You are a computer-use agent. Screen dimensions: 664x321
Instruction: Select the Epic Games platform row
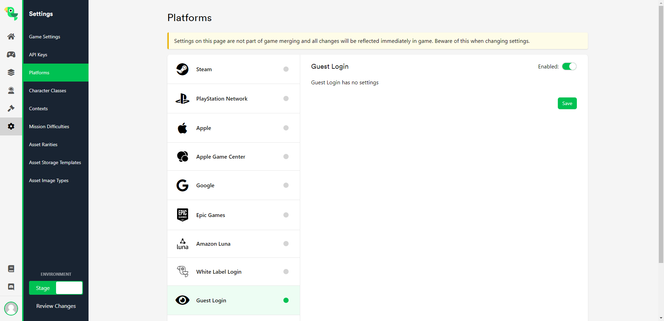coord(233,215)
